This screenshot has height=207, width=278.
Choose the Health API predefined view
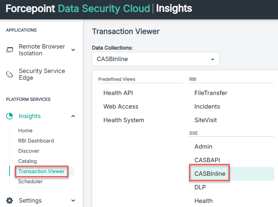(x=118, y=93)
